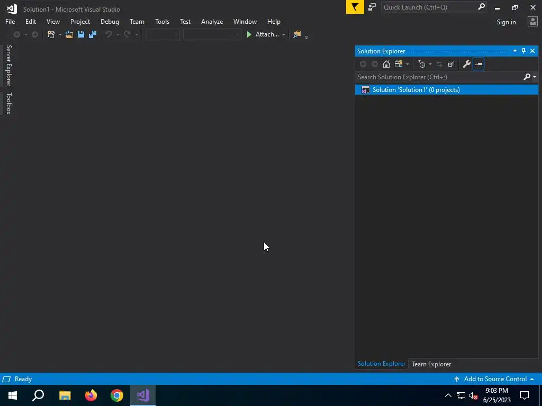Viewport: 542px width, 406px height.
Task: Click the Collapse All icon in Solution Explorer
Action: (451, 64)
